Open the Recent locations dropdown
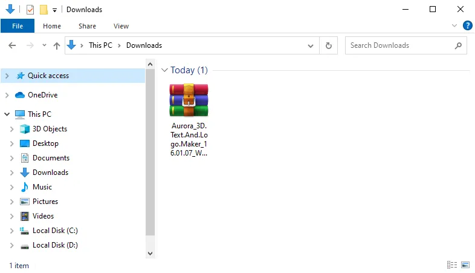This screenshot has height=273, width=475. 44,45
